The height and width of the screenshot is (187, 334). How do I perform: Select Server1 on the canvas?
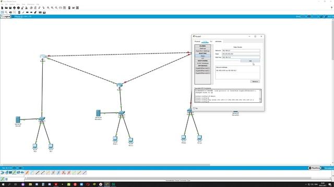point(98,113)
